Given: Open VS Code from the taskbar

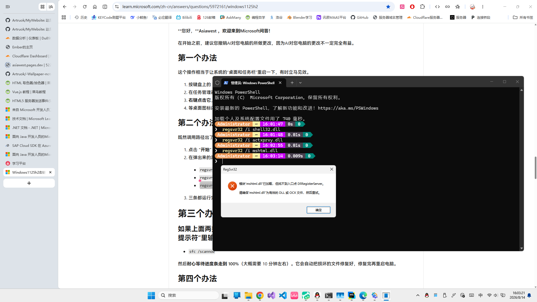Looking at the screenshot, I should click(283, 295).
